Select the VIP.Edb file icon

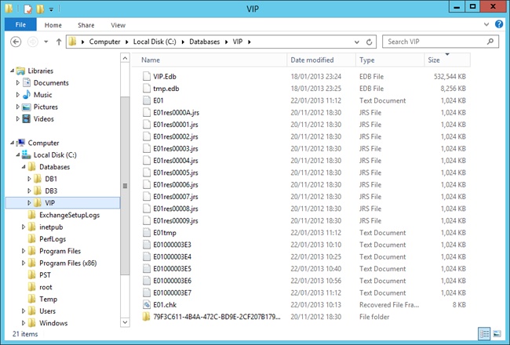147,76
